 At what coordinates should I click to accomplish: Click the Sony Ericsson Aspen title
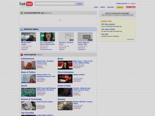45,102
